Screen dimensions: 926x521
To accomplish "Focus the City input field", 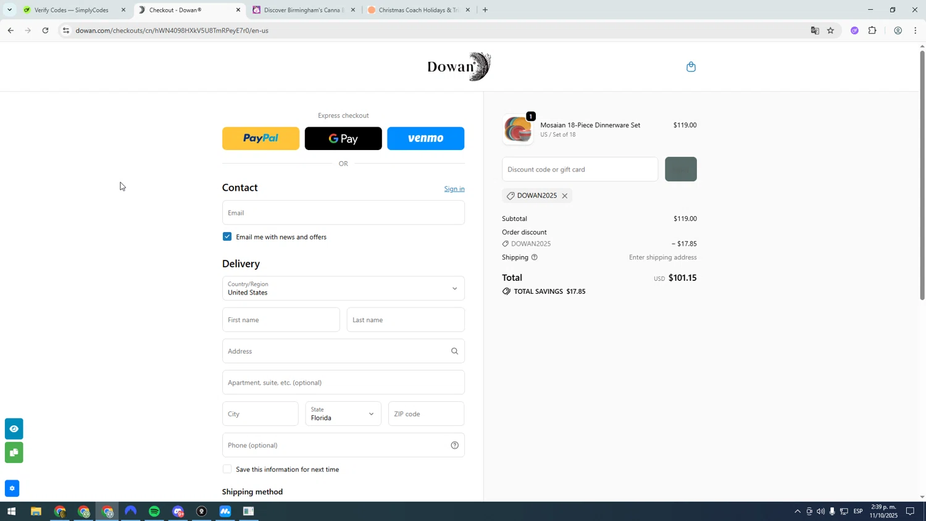I will pyautogui.click(x=260, y=414).
